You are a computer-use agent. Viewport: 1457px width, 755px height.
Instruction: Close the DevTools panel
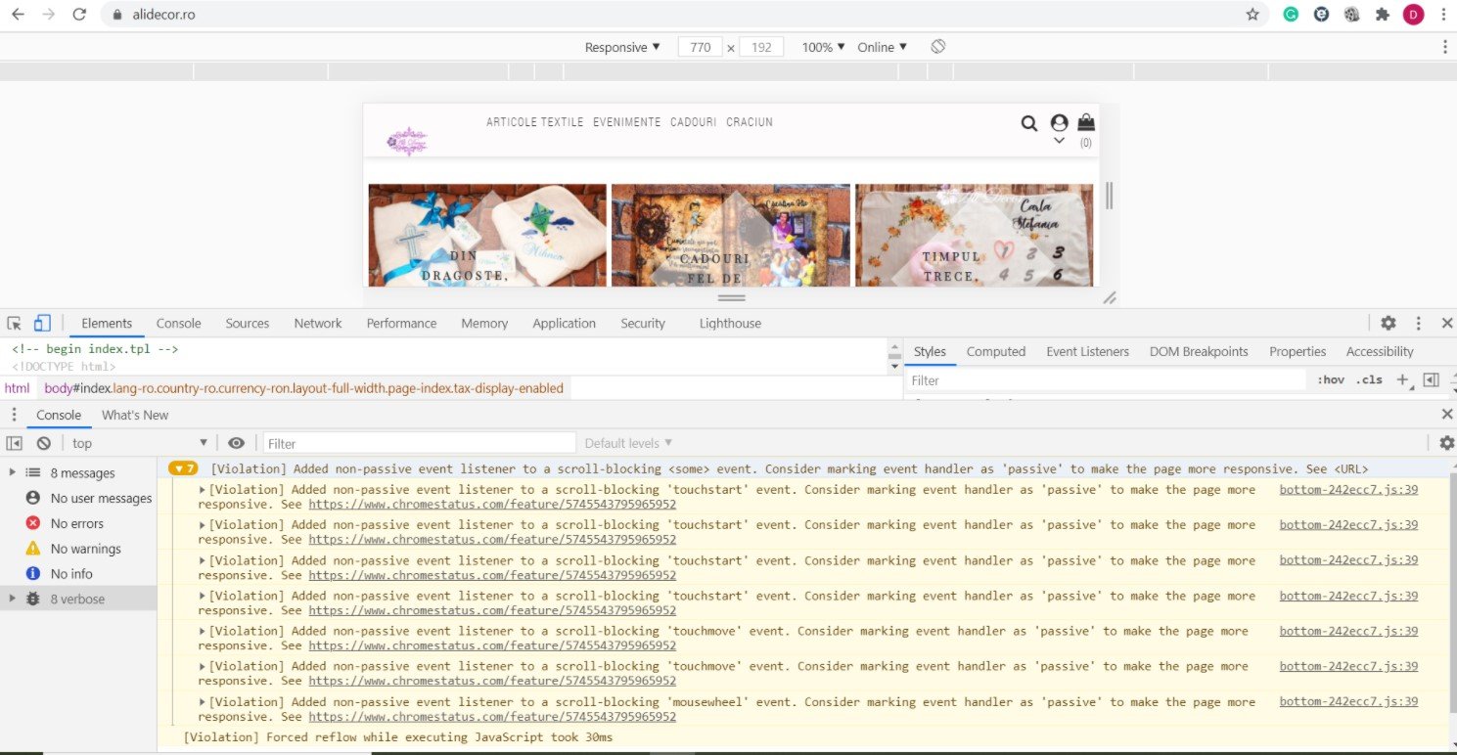tap(1447, 323)
